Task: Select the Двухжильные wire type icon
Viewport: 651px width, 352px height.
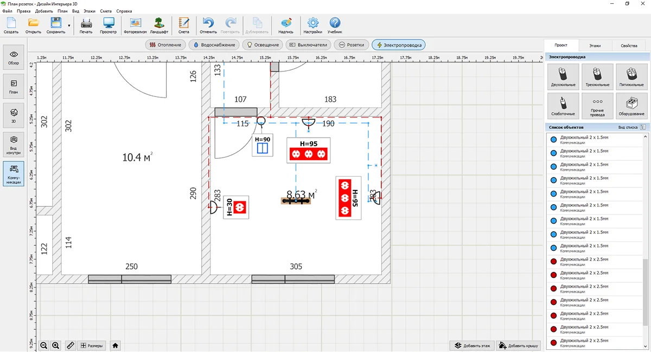Action: (563, 76)
